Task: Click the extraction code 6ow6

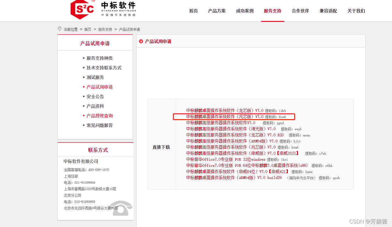Action: pos(282,117)
